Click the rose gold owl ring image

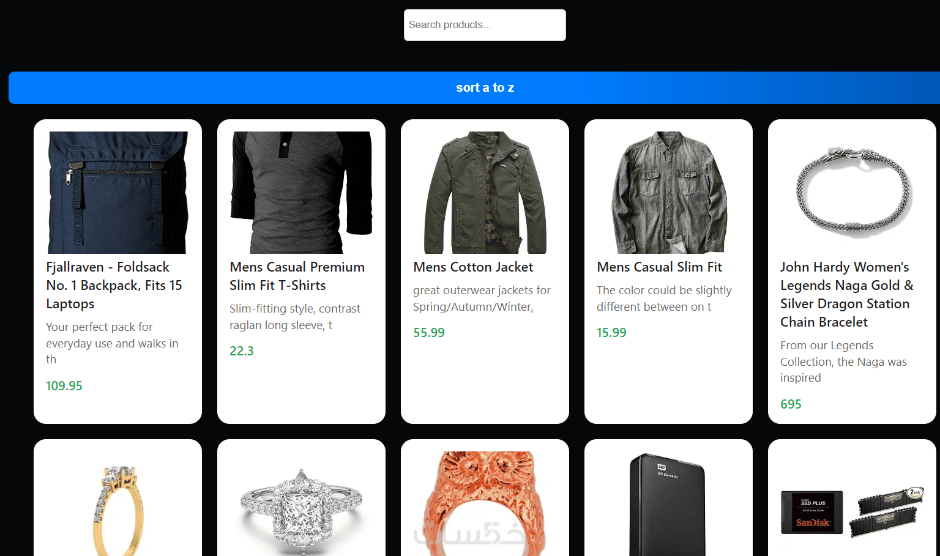(485, 505)
